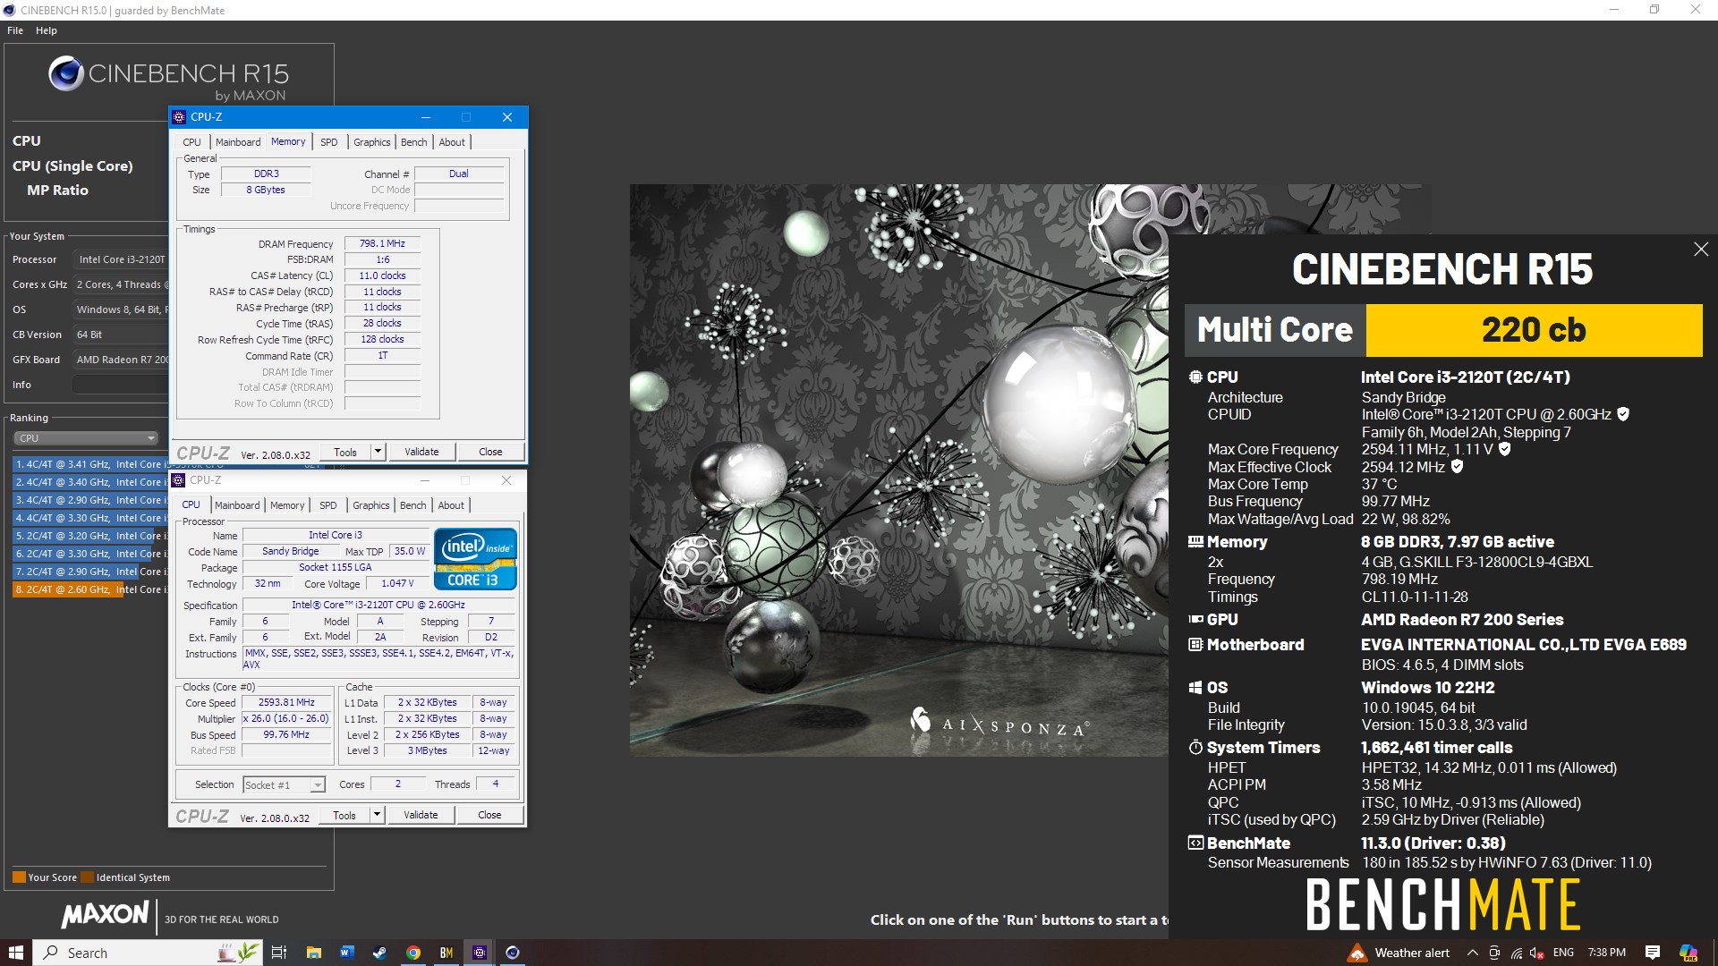Open the Socket #1 selection dropdown
Image resolution: width=1718 pixels, height=966 pixels.
click(x=284, y=785)
